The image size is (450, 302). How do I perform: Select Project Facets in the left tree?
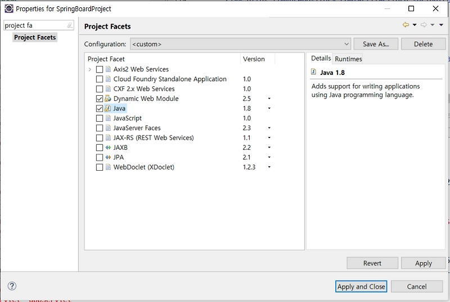click(x=35, y=37)
